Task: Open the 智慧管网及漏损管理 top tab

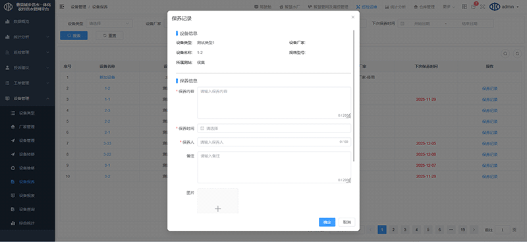Action: [329, 7]
